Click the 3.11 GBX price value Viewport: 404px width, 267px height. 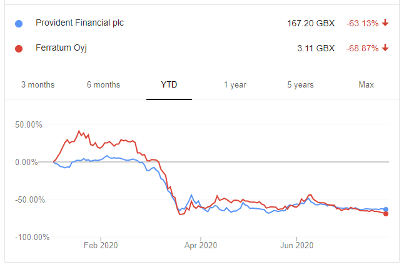[317, 48]
